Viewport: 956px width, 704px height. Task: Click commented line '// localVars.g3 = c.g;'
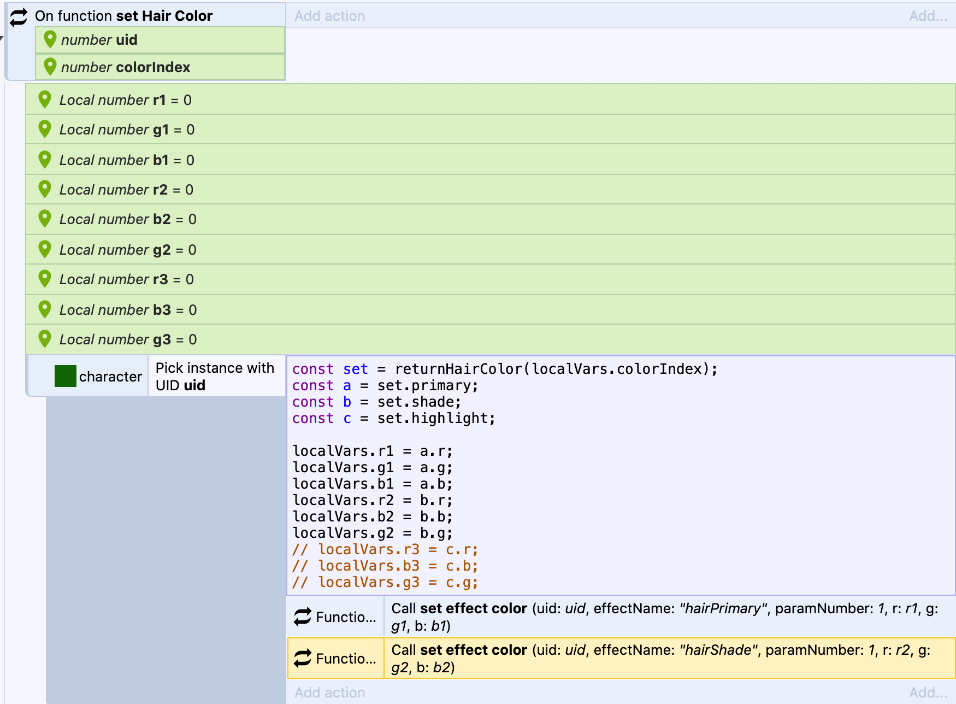coord(385,582)
